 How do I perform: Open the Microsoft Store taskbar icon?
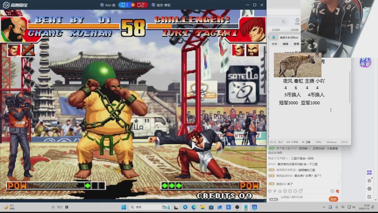click(x=211, y=207)
